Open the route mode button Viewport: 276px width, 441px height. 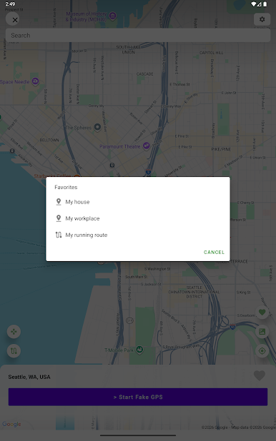click(x=14, y=350)
